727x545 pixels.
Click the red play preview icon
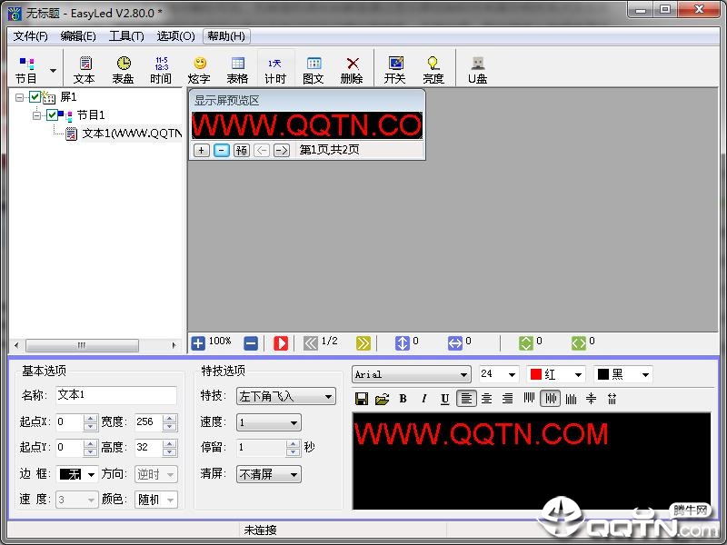point(281,343)
